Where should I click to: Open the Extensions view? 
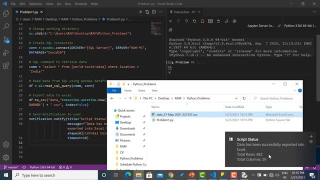point(6,65)
